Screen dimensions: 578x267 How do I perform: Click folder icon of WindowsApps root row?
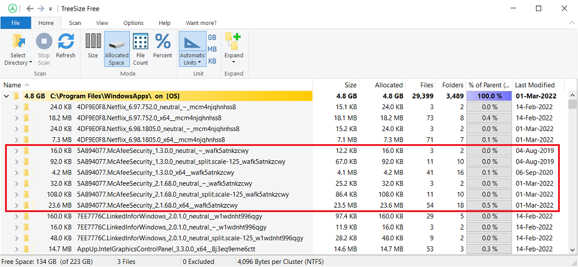16,96
